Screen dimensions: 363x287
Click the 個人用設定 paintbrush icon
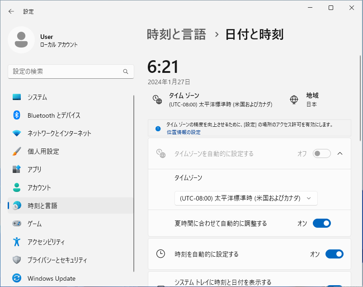pos(17,151)
